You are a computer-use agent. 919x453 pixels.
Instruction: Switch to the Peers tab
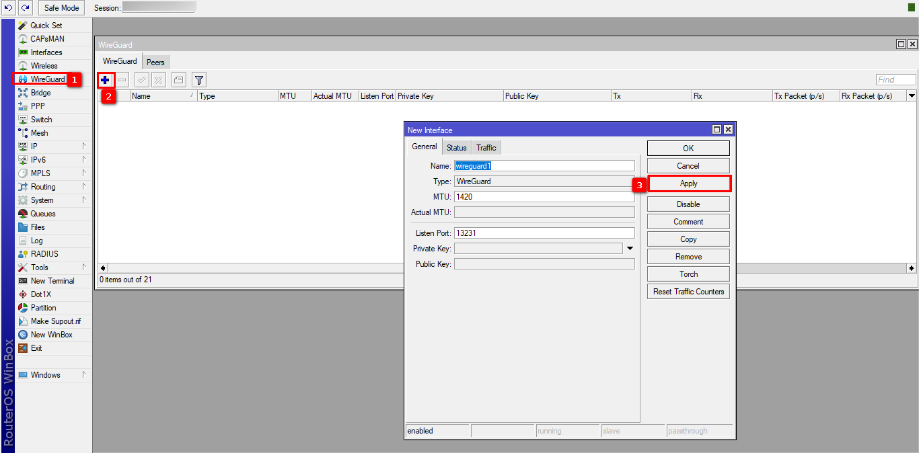coord(155,62)
